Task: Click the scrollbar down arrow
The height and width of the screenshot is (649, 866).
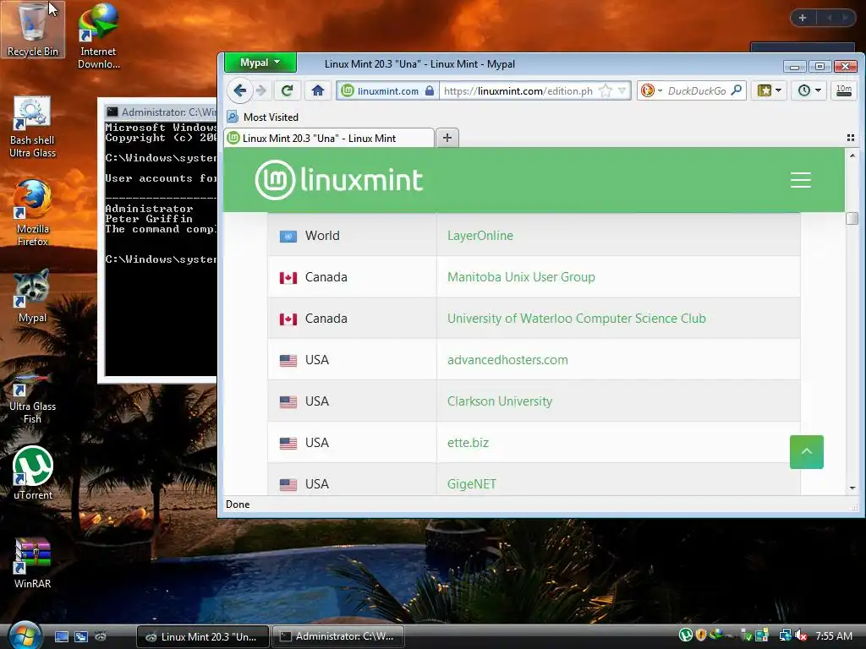Action: tap(852, 488)
